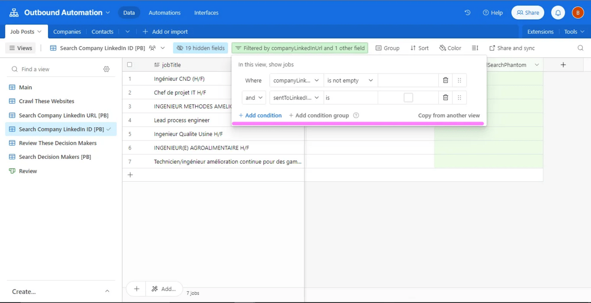Open Help button in top bar

pos(493,13)
